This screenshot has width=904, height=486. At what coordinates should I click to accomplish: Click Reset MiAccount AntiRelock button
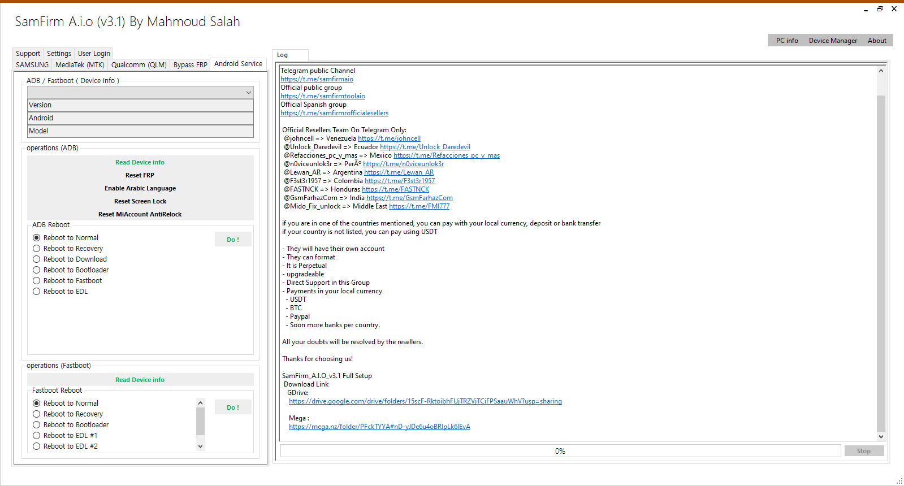tap(140, 214)
